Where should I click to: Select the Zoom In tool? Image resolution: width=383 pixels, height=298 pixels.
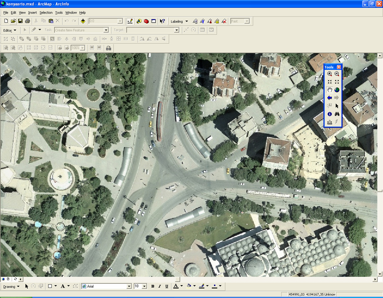[329, 74]
